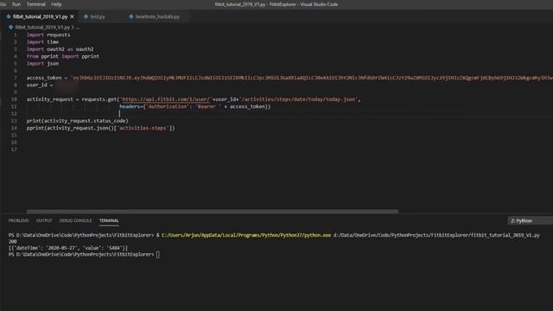
Task: Click the 'activities-steps' string on line 14
Action: 143,128
